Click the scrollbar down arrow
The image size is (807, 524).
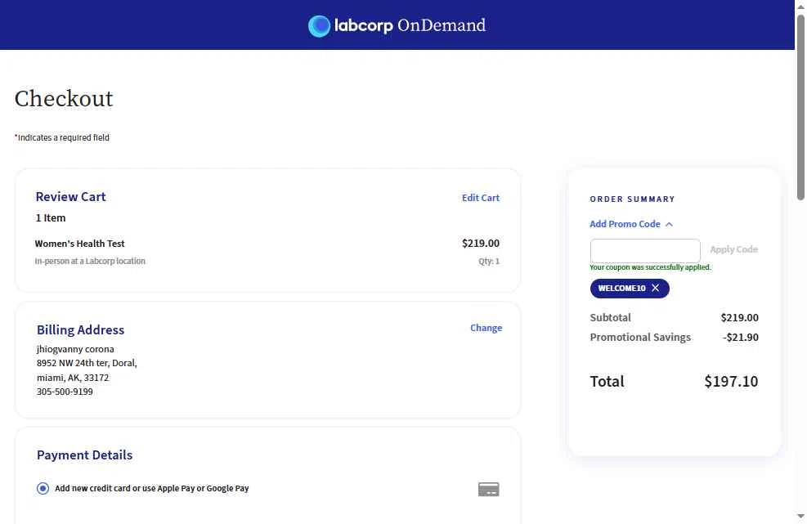click(x=800, y=517)
